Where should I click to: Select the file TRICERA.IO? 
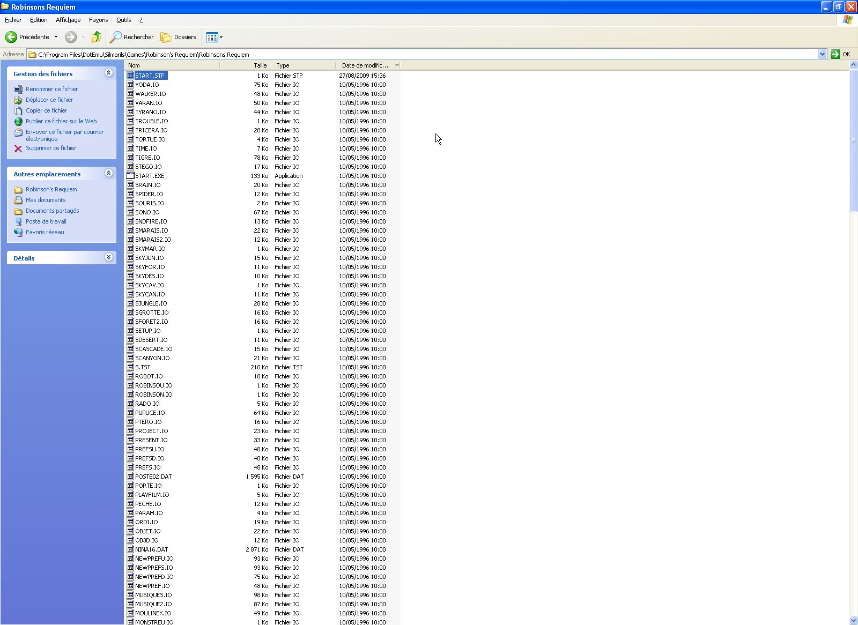click(151, 130)
